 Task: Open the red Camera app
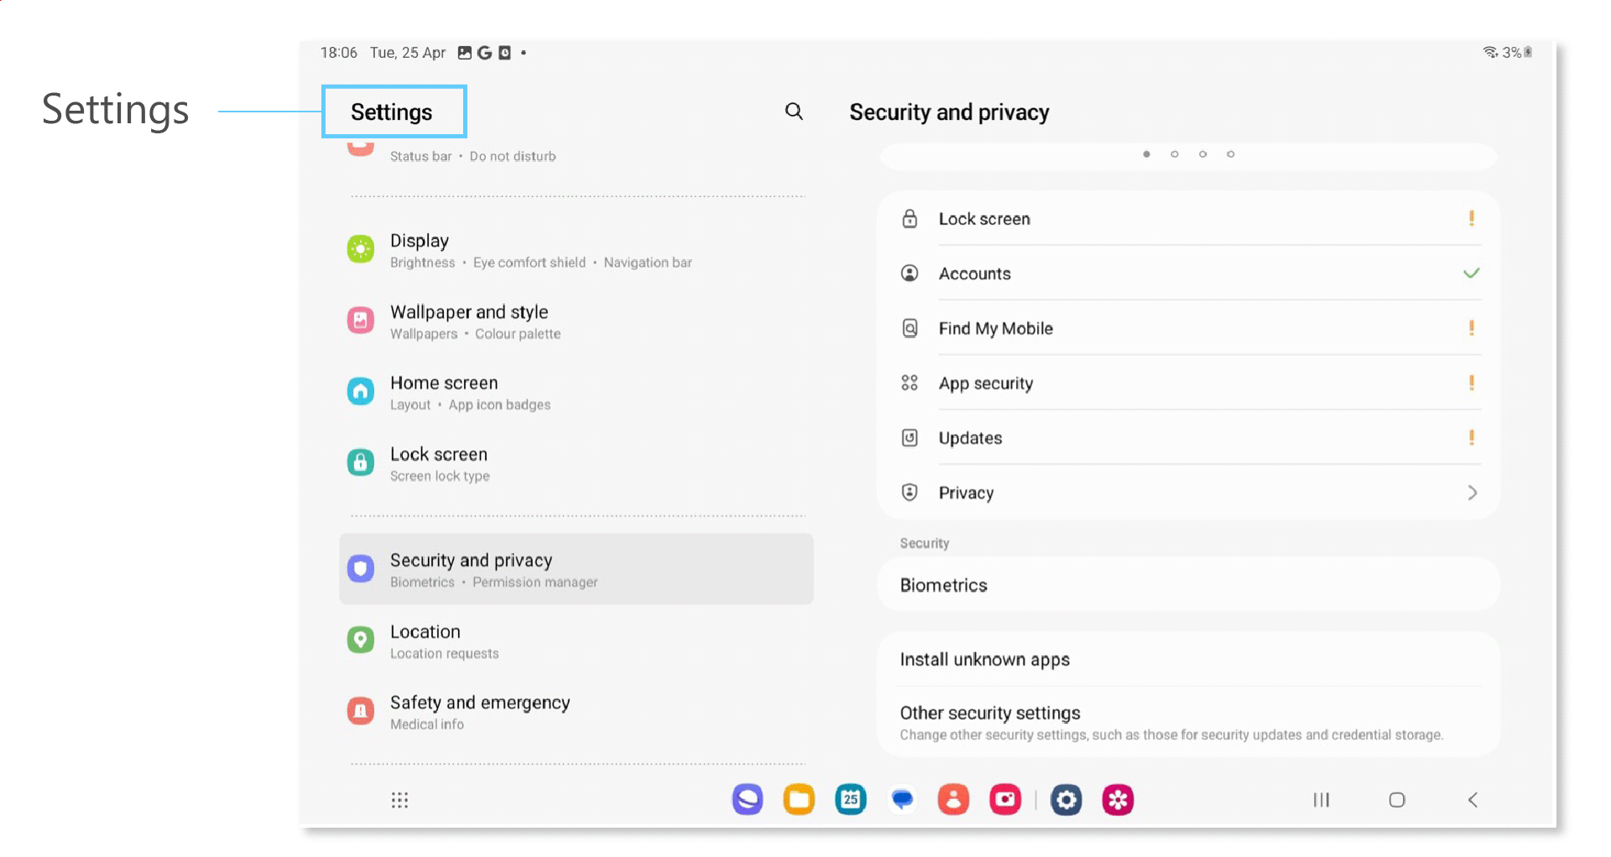tap(1005, 799)
